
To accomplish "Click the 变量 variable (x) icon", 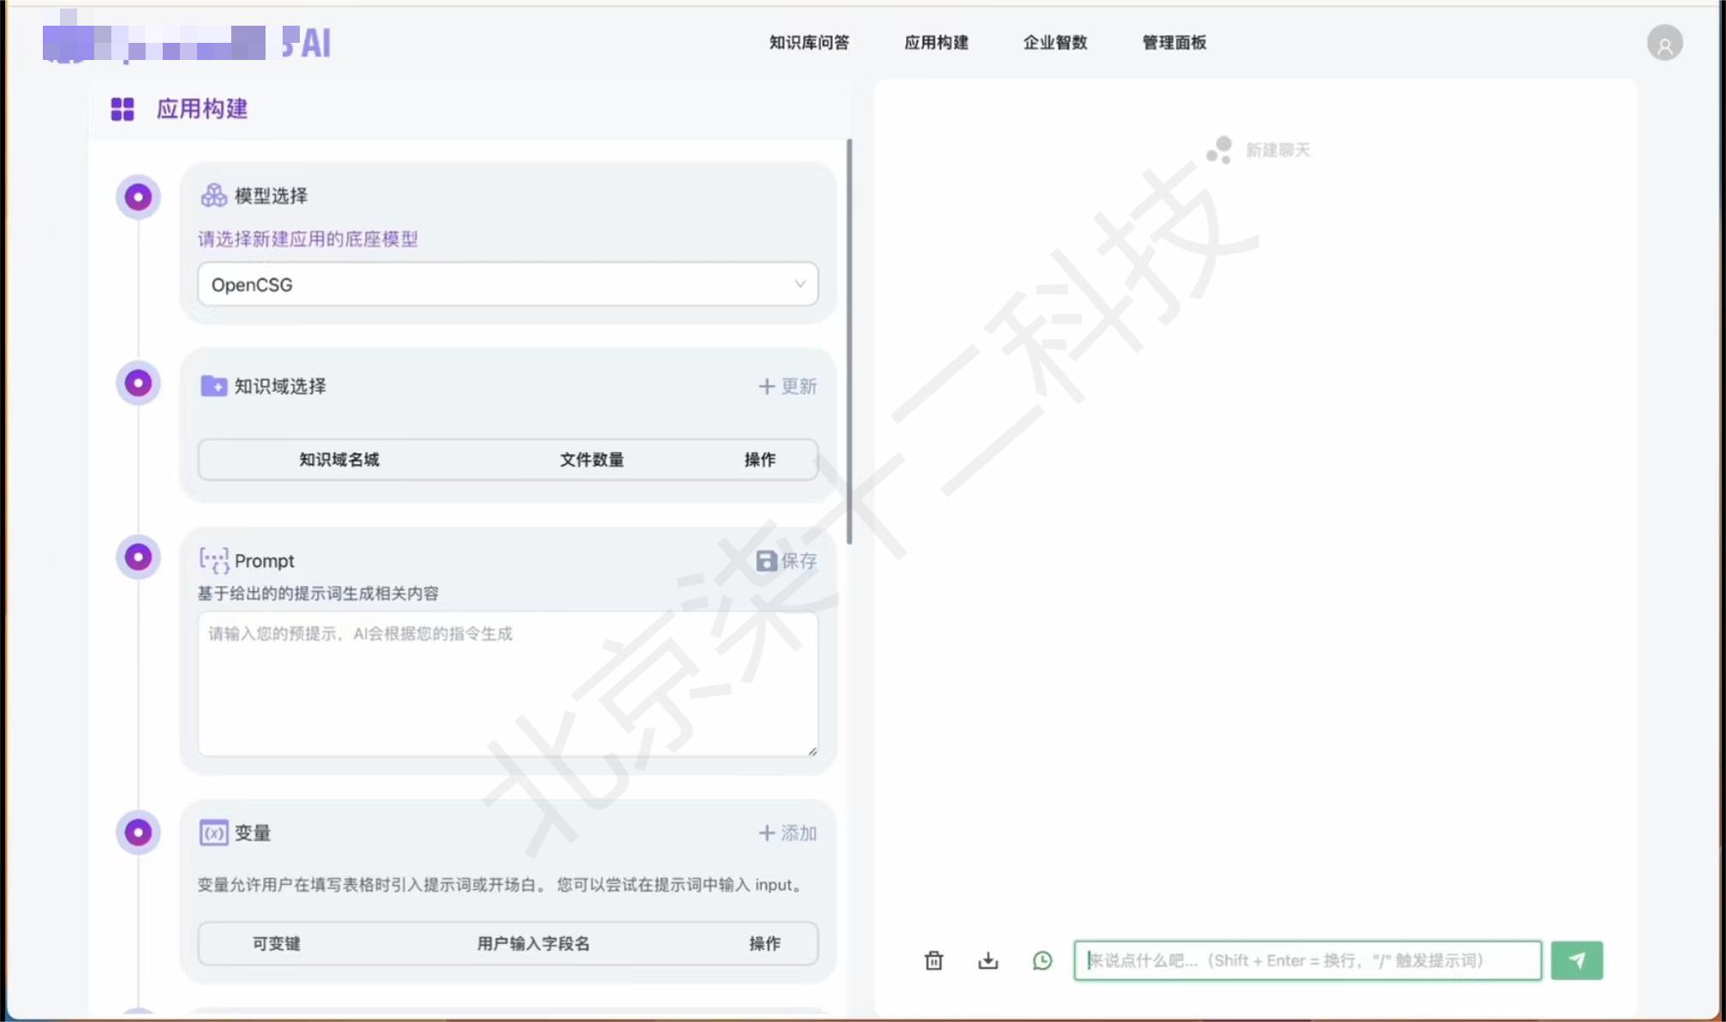I will [x=213, y=833].
